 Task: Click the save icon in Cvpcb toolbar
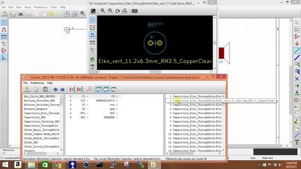(x=27, y=89)
